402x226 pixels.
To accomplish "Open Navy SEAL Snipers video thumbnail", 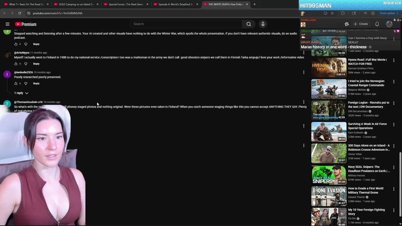I will 329,175.
